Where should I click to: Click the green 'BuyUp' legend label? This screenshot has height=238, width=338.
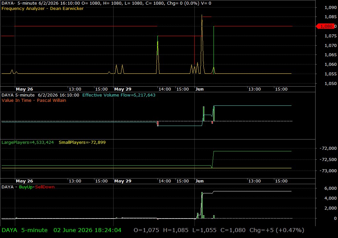coord(26,187)
